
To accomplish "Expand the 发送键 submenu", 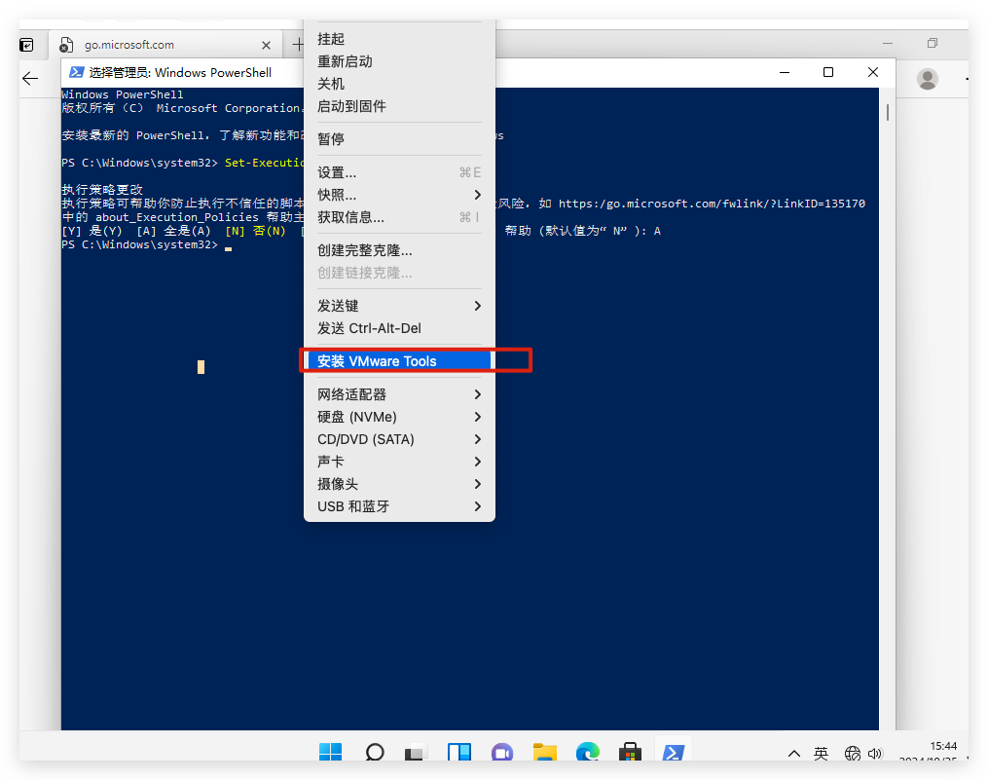I will [399, 306].
